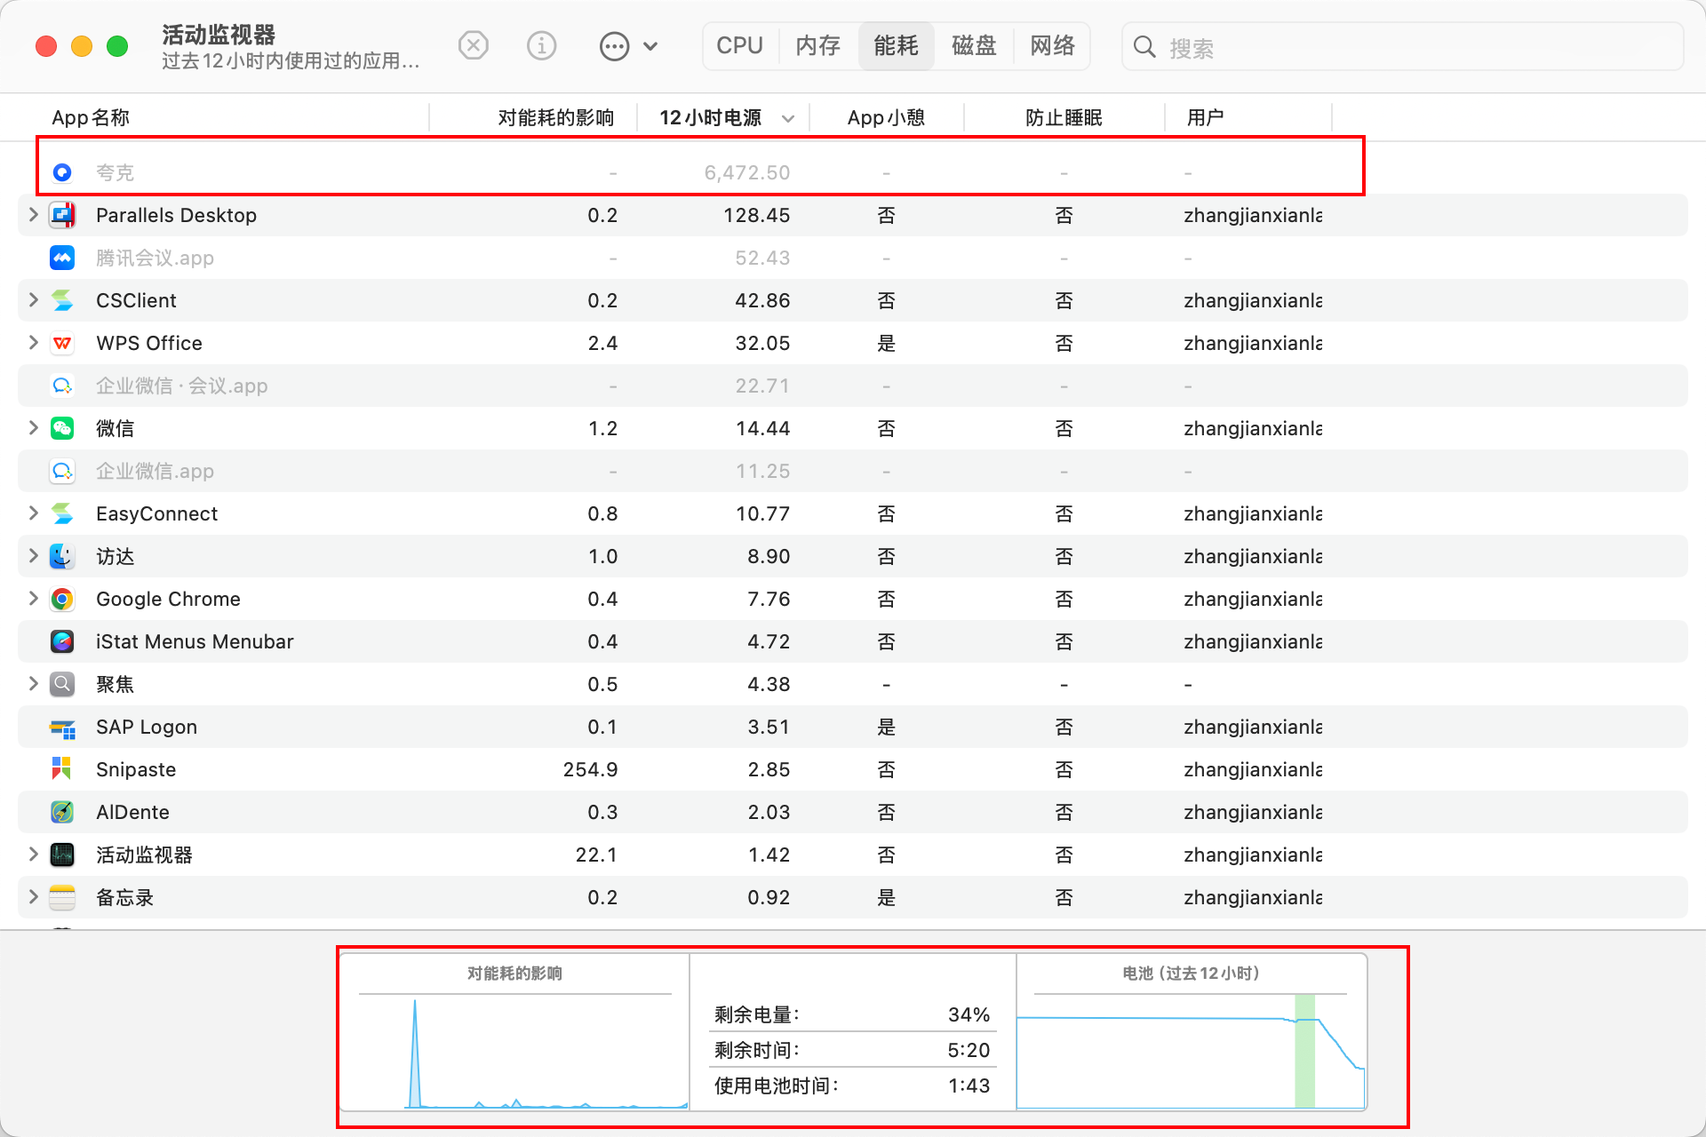
Task: Click the Parallels Desktop app icon
Action: click(62, 215)
